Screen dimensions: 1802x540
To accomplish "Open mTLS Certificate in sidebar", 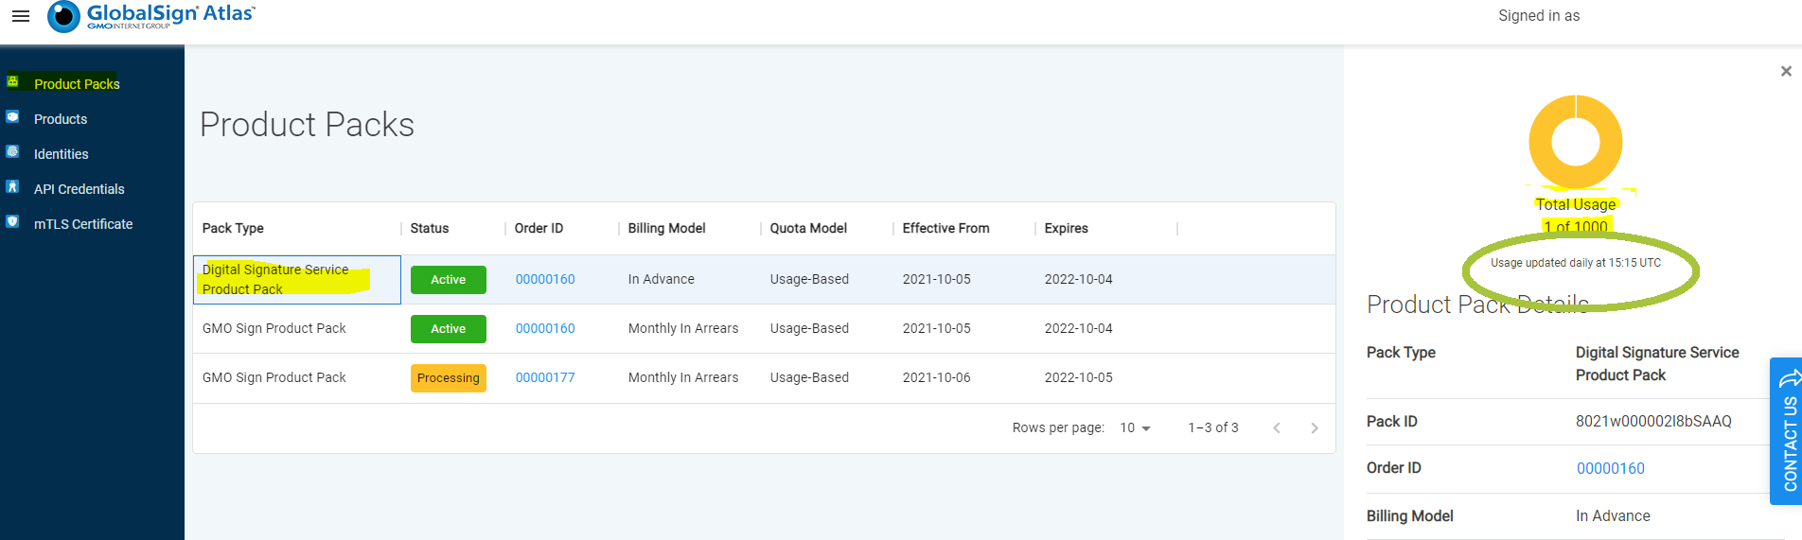I will click(83, 224).
